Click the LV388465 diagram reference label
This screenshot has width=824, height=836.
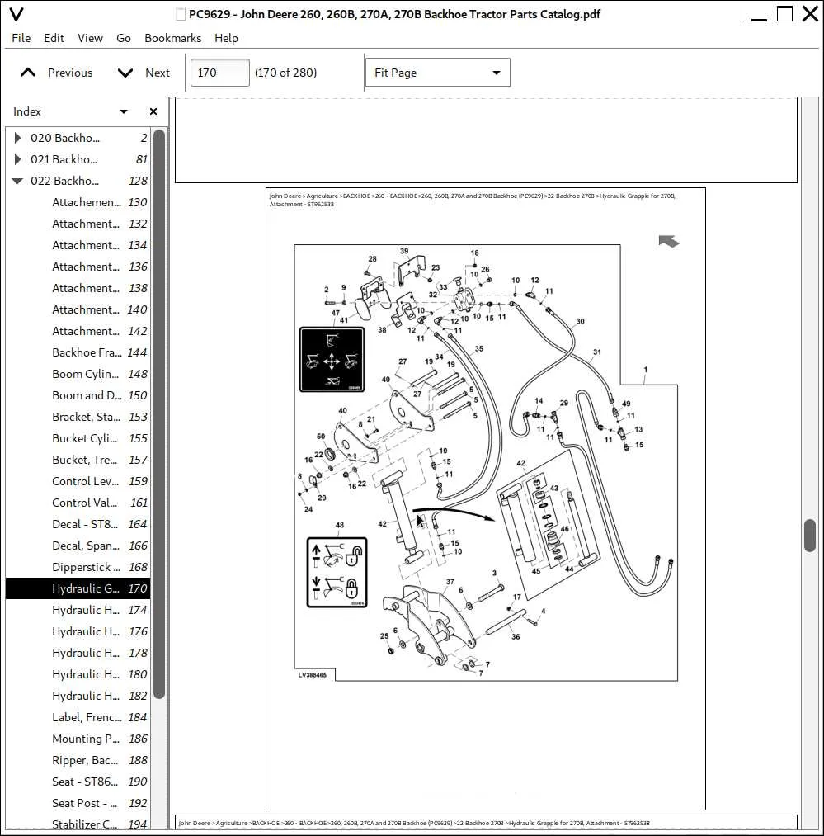[312, 675]
